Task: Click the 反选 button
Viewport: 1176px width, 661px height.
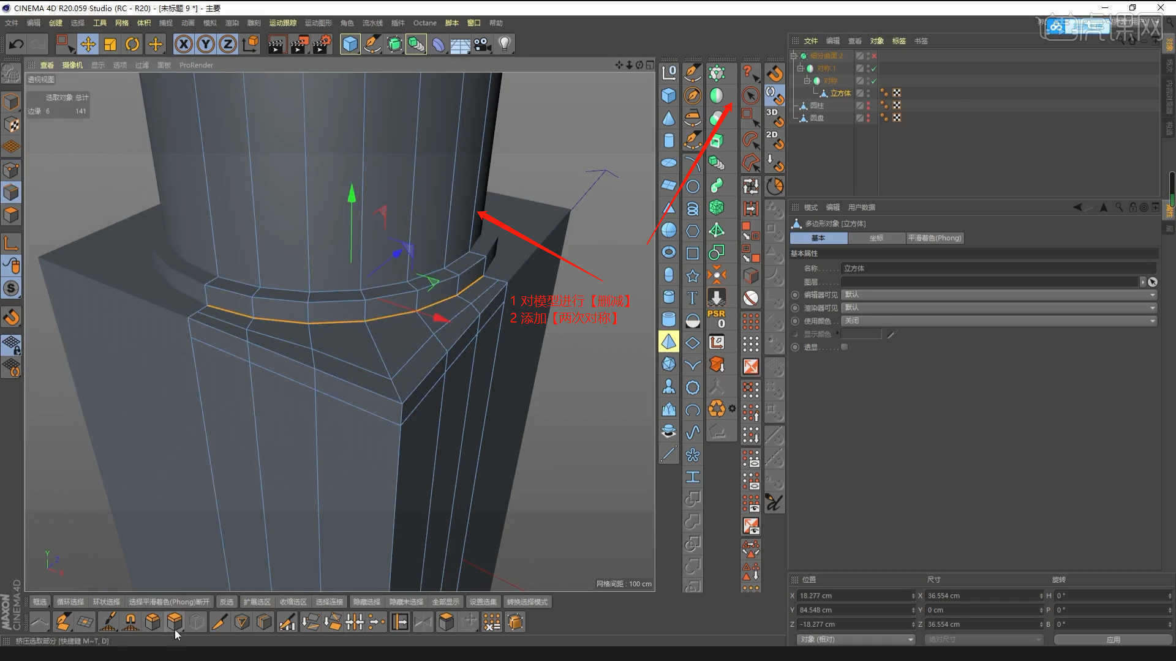Action: click(x=226, y=602)
